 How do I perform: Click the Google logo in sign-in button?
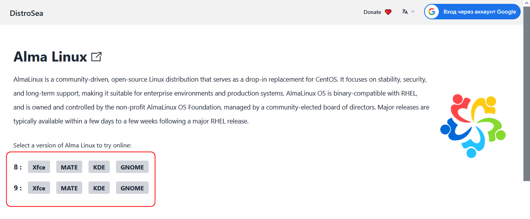click(x=432, y=12)
